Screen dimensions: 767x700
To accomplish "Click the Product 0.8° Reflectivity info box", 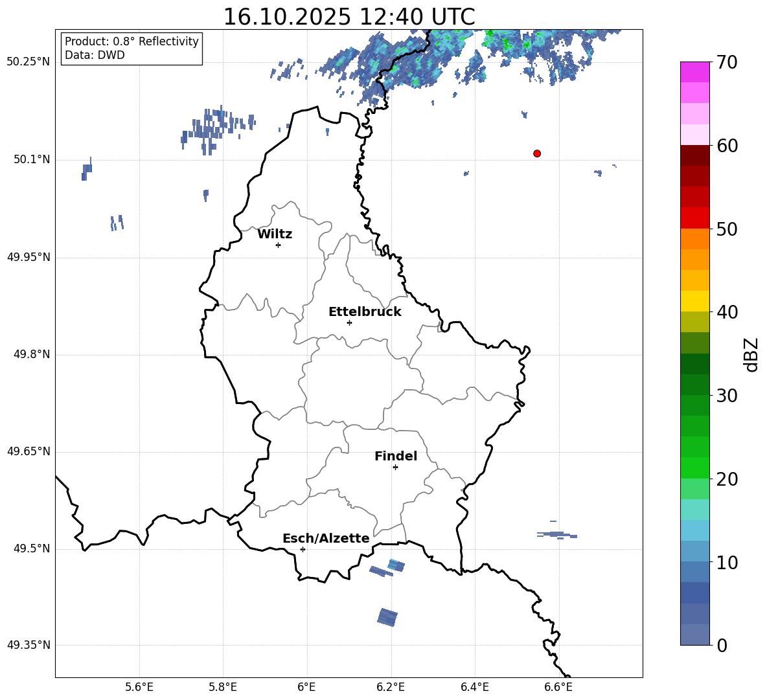I will pos(132,49).
